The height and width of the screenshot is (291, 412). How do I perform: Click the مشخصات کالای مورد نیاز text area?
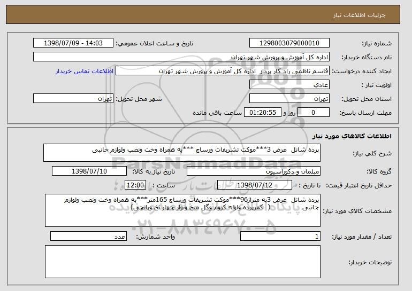pyautogui.click(x=182, y=210)
